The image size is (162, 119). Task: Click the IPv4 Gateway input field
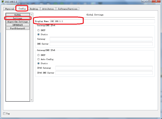point(101,39)
